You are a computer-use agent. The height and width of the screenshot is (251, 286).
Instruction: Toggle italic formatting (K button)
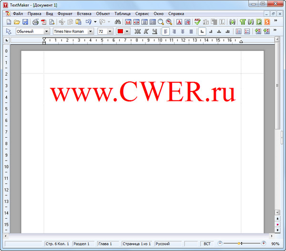[x=146, y=31]
